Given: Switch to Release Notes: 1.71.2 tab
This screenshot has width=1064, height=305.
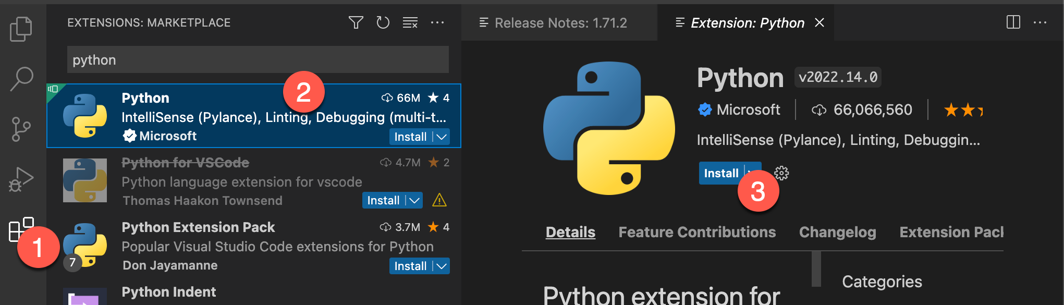Looking at the screenshot, I should pyautogui.click(x=559, y=22).
